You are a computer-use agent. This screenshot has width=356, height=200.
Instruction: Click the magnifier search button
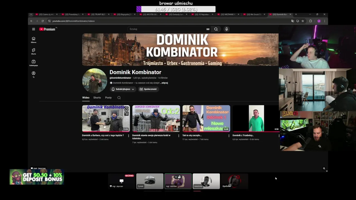[x=216, y=29]
